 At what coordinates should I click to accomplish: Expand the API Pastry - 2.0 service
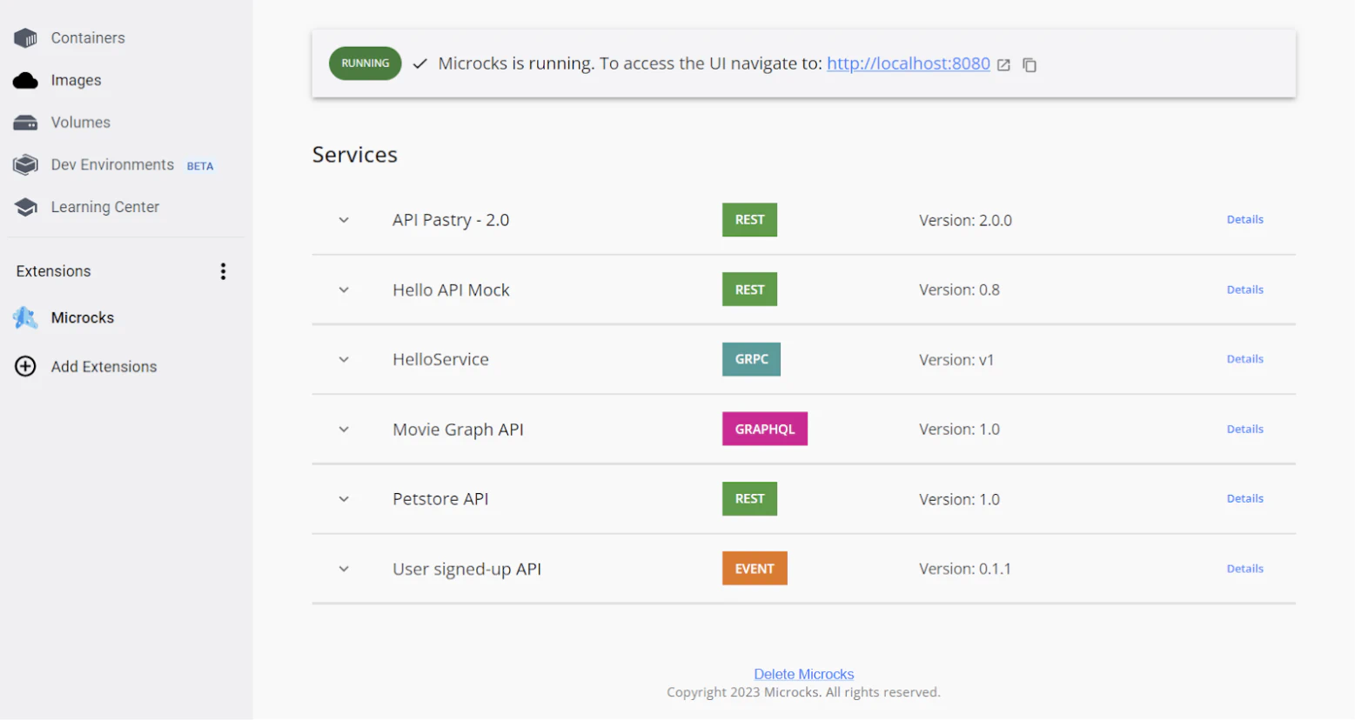coord(344,220)
